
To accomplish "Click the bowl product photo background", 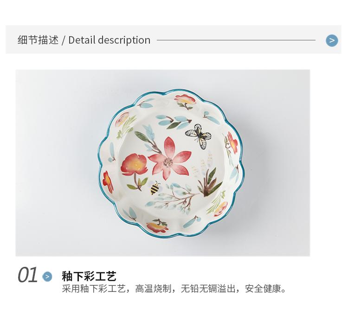I will pyautogui.click(x=56, y=163).
